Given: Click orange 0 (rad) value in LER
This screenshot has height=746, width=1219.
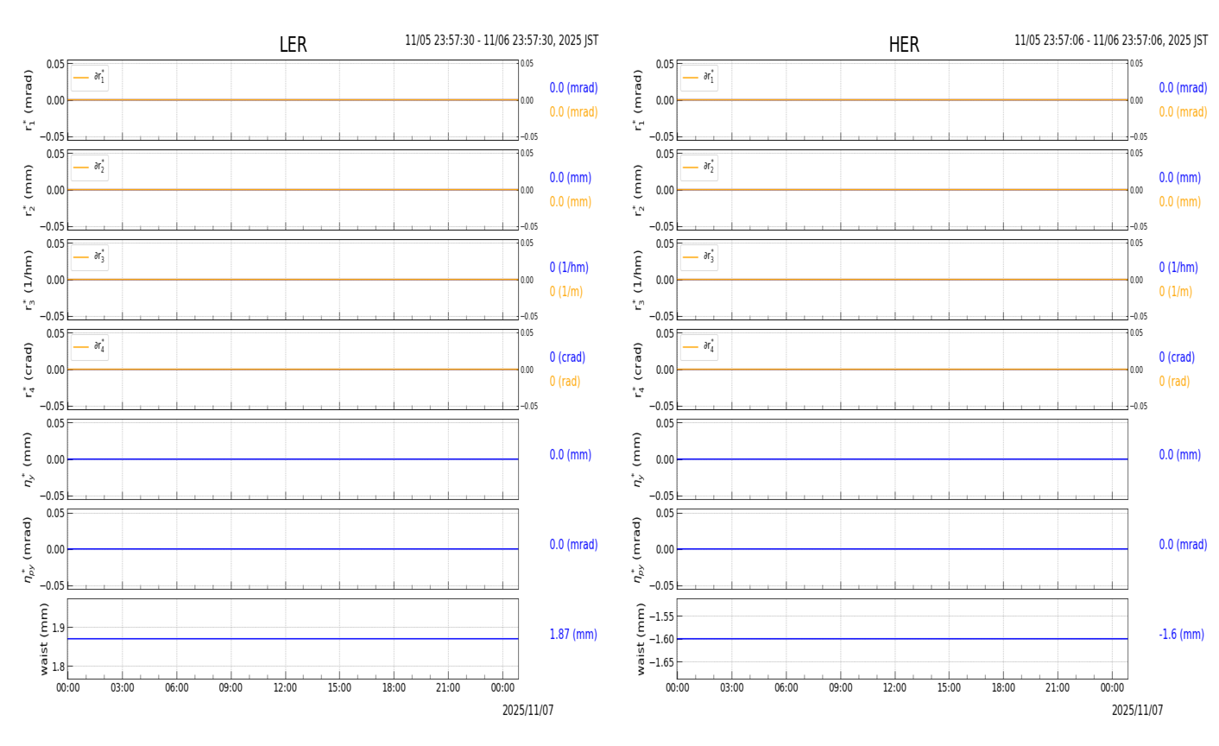Looking at the screenshot, I should 565,382.
